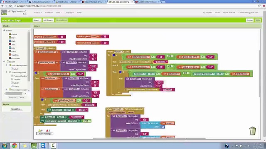Screen dimensions: 266x149
Task: Open File Explorer folder on taskbar
Action: coord(24,146)
